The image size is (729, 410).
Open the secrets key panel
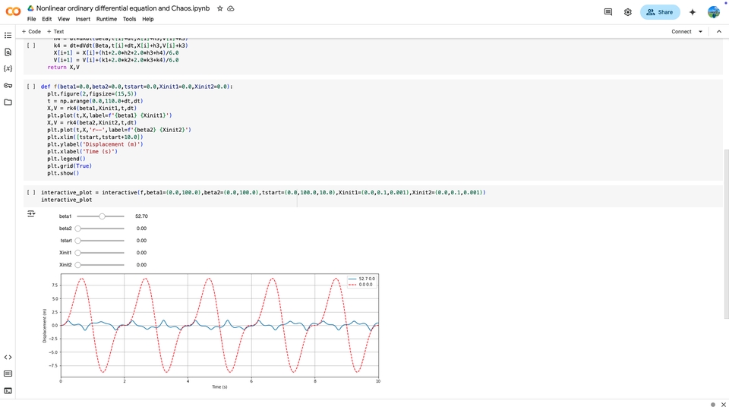tap(8, 86)
